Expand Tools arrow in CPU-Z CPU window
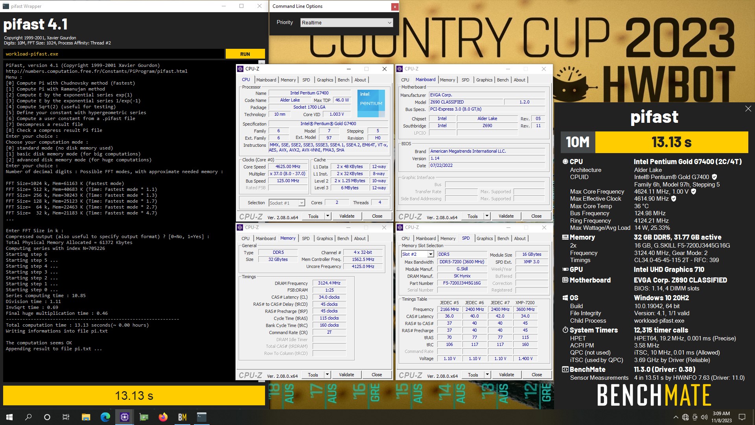The width and height of the screenshot is (755, 425). 327,216
